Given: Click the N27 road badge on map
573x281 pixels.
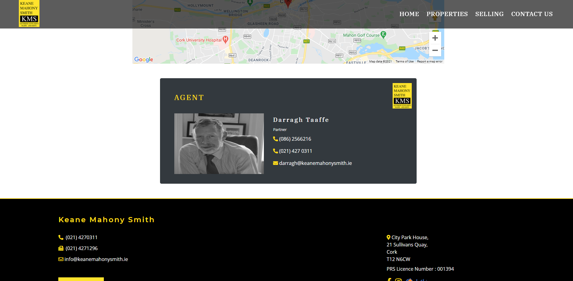Looking at the screenshot, I should point(306,41).
